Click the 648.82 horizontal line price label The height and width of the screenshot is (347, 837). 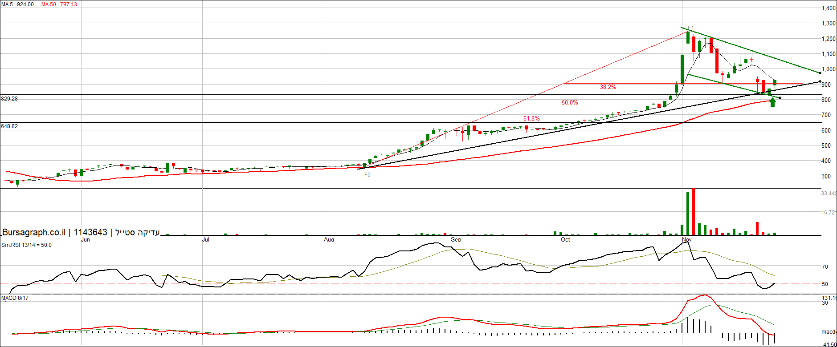click(9, 126)
